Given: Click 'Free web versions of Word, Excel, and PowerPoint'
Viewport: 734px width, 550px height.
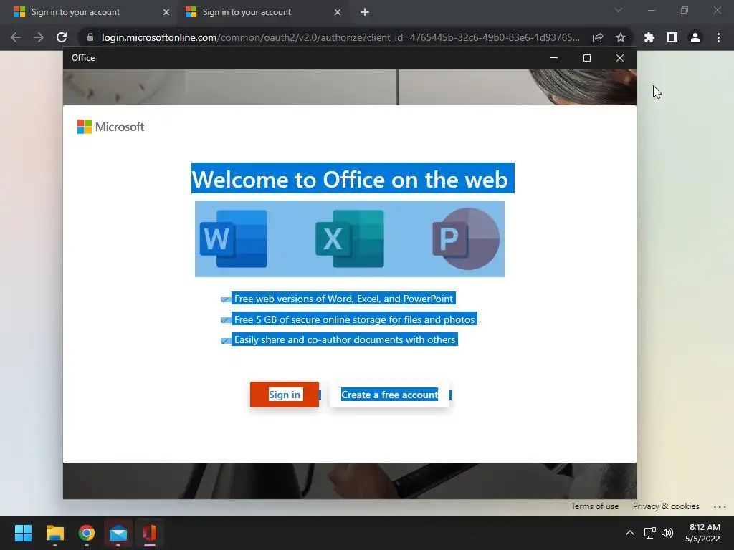Looking at the screenshot, I should coord(343,299).
